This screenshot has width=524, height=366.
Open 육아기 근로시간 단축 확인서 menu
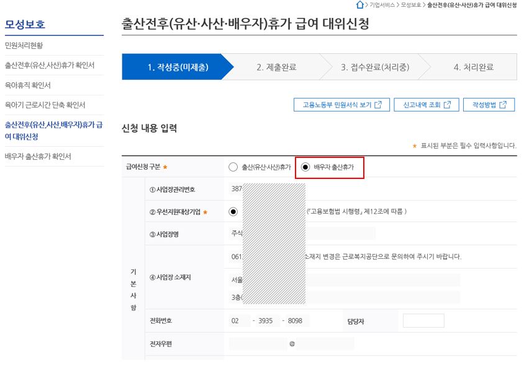[45, 105]
